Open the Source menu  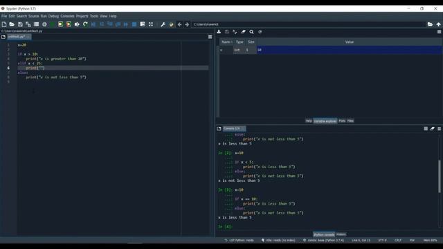(33, 16)
